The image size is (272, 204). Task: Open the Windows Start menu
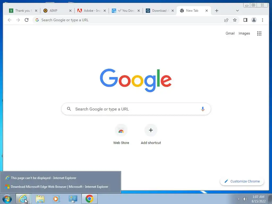[x=7, y=199]
